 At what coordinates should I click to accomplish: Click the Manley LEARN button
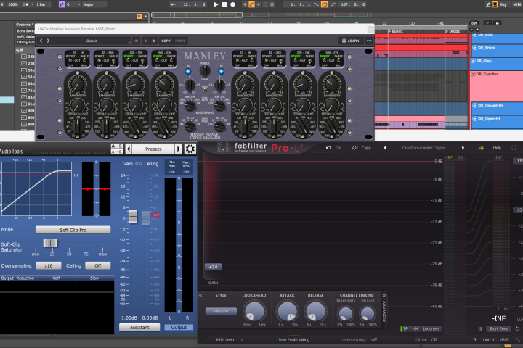[351, 41]
